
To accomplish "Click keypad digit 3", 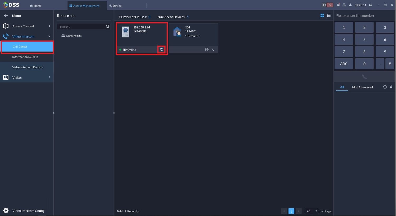I will (385, 27).
